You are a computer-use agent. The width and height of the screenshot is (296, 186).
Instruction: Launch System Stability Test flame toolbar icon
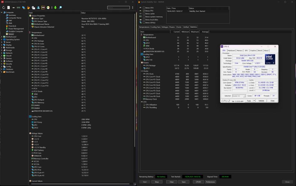pyautogui.click(x=29, y=7)
